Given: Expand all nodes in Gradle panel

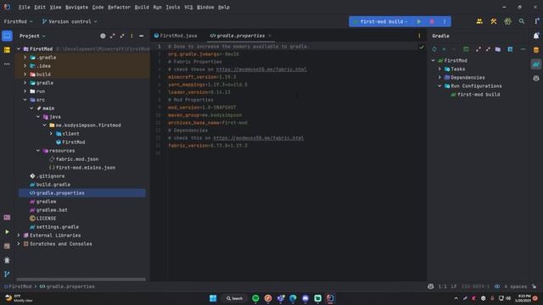Looking at the screenshot, I should [x=479, y=49].
